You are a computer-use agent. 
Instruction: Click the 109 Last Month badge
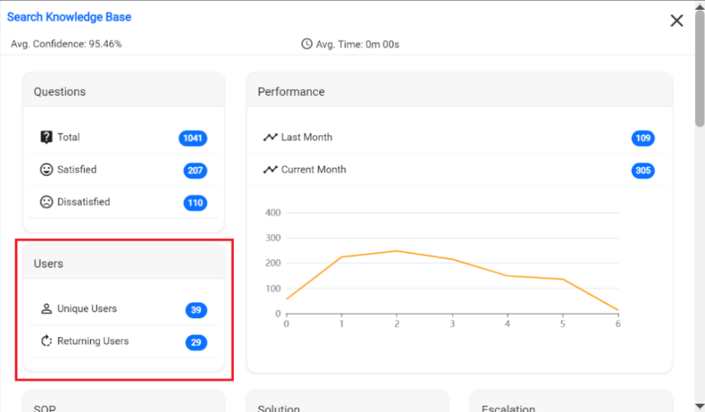[643, 138]
